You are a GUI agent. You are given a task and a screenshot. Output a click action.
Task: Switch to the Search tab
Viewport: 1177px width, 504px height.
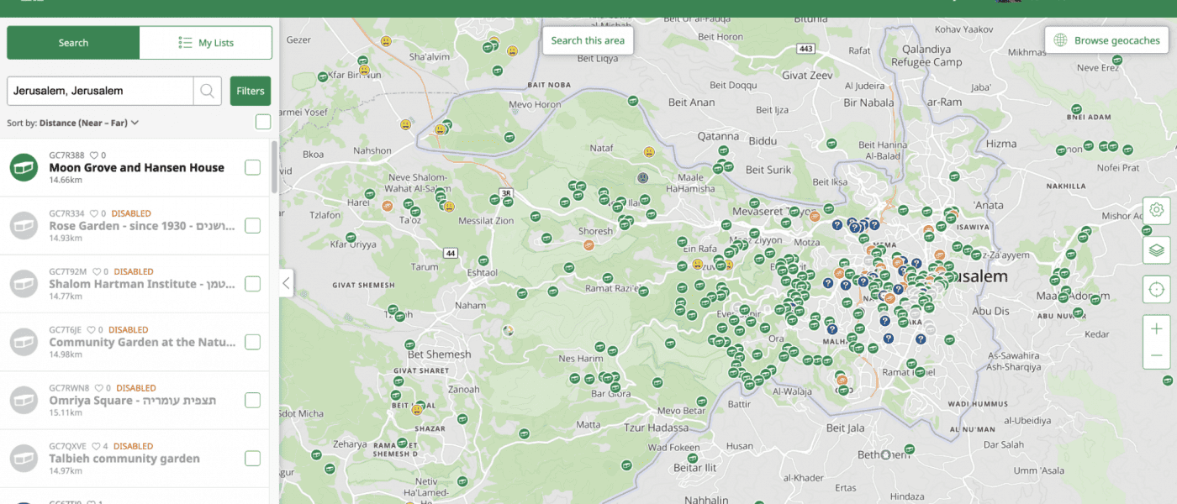[x=73, y=43]
